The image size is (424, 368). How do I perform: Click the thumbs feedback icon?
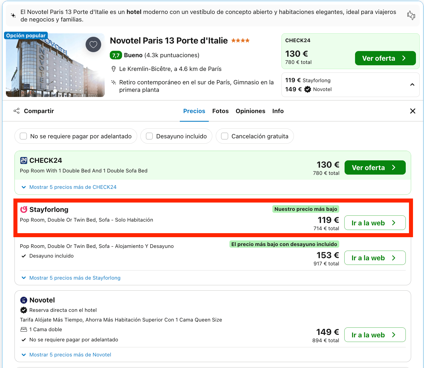point(411,15)
